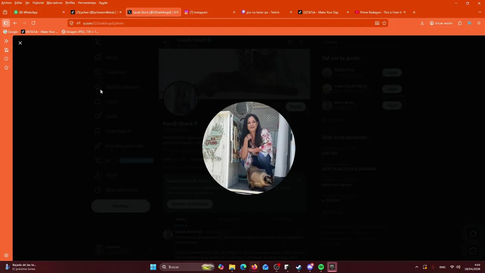
Task: Open the sidebar AI chatbot sparkle icon
Action: coord(6,41)
